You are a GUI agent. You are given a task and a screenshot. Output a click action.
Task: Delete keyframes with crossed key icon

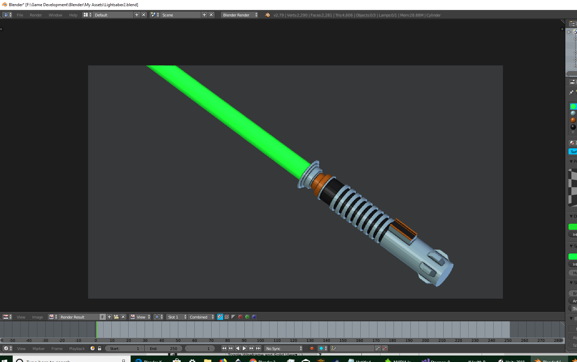coord(385,348)
